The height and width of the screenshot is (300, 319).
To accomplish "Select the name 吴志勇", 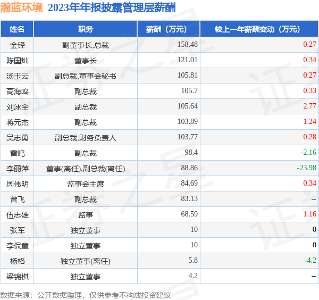I will point(18,138).
